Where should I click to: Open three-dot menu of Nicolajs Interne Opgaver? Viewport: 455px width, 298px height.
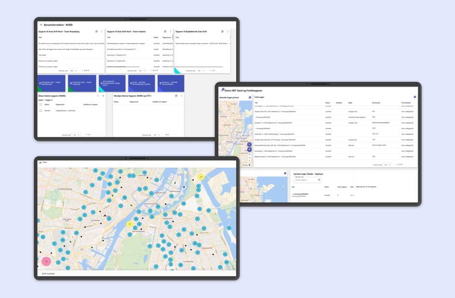click(x=182, y=96)
